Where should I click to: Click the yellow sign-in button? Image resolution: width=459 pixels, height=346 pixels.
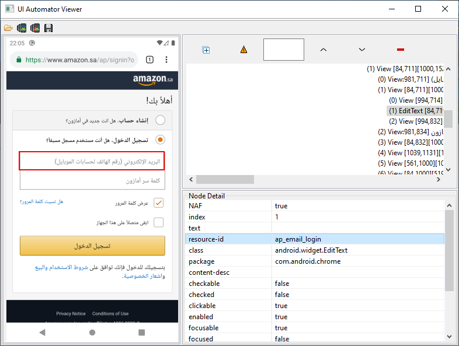pos(92,246)
